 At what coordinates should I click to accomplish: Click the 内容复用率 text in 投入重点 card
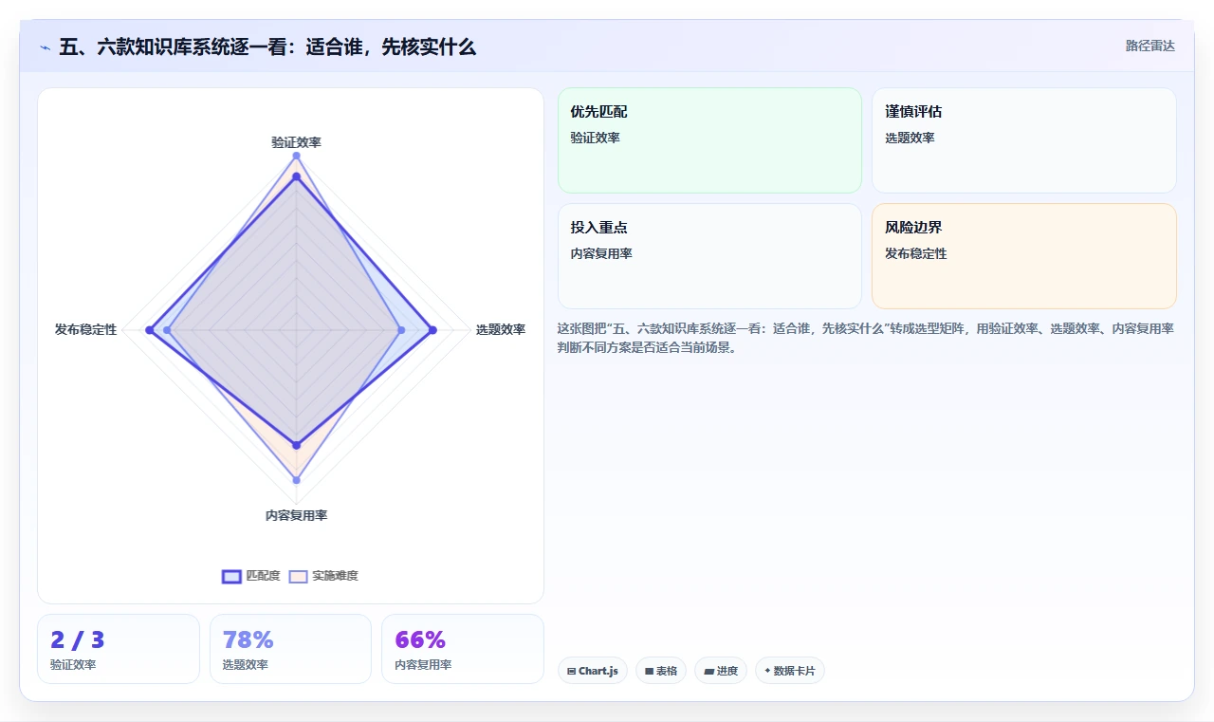pyautogui.click(x=601, y=254)
